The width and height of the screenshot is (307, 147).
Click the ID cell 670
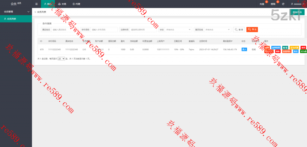click(42, 49)
